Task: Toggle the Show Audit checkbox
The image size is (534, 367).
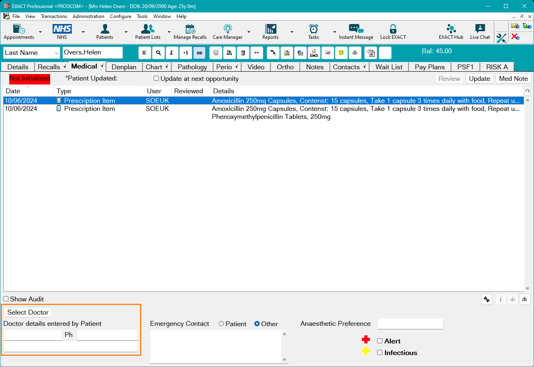Action: click(x=6, y=299)
